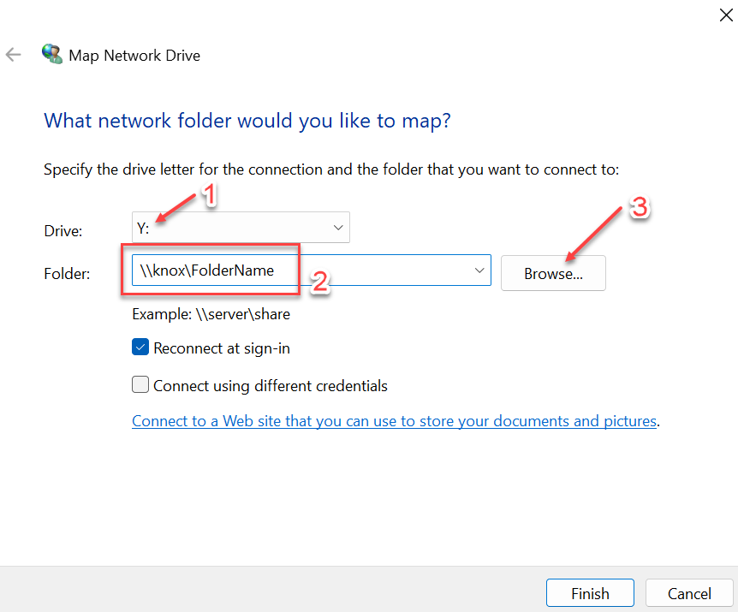Click the Browse button
Image resolution: width=738 pixels, height=612 pixels.
[552, 272]
